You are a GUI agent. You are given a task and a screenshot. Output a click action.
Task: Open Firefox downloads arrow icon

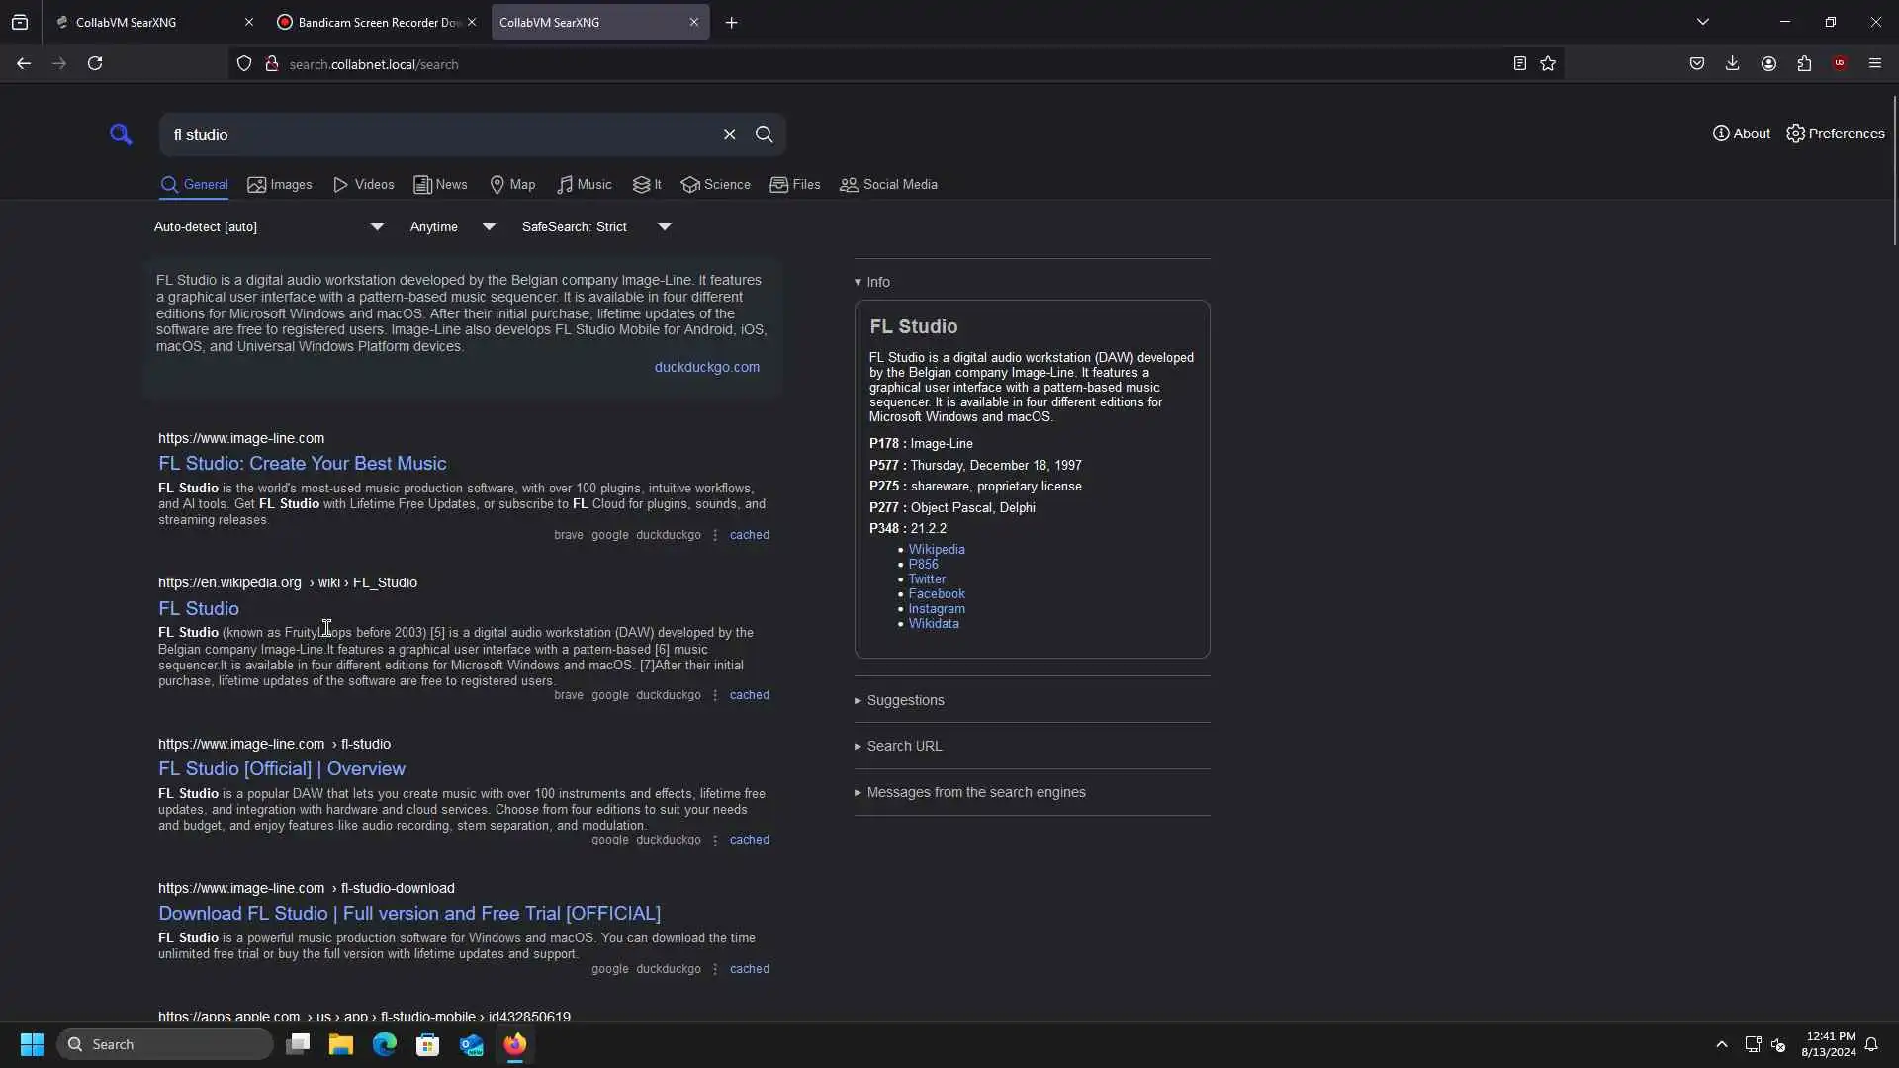point(1732,63)
